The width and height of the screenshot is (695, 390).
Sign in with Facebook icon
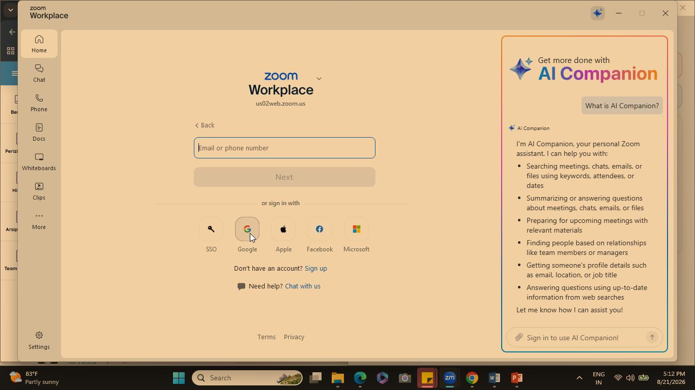[x=320, y=230]
